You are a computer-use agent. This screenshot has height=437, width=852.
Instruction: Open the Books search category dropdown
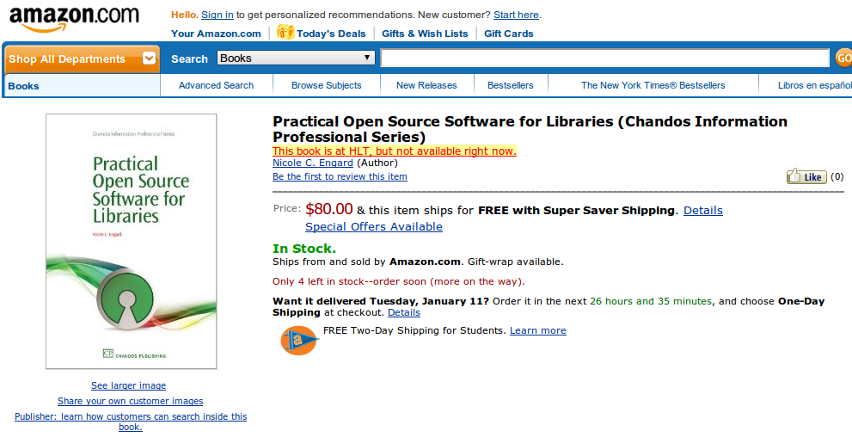(x=296, y=58)
